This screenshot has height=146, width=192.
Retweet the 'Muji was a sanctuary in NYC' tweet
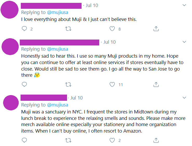click(x=68, y=140)
